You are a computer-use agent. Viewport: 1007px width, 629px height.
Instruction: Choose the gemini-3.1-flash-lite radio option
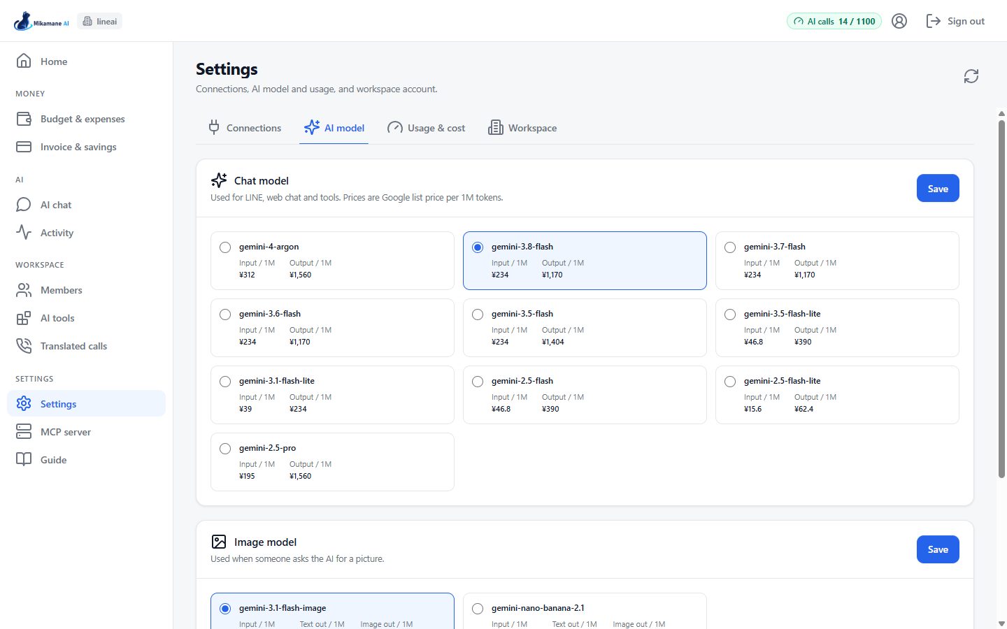point(225,382)
